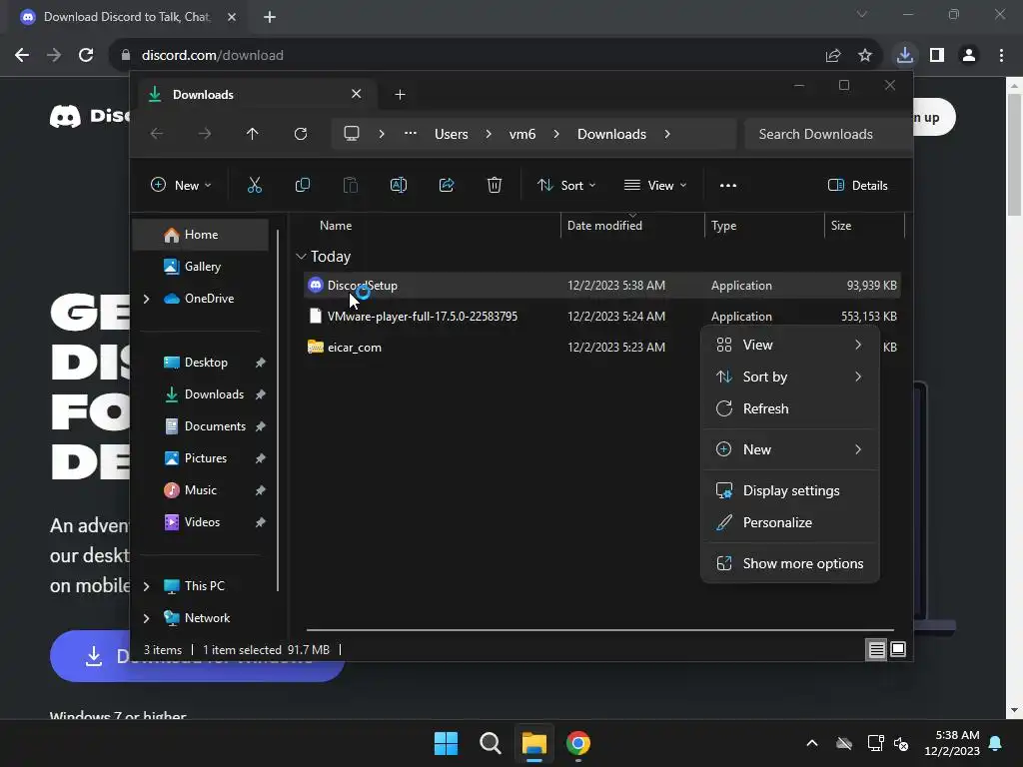1023x767 pixels.
Task: Select Display settings in context menu
Action: [x=789, y=490]
